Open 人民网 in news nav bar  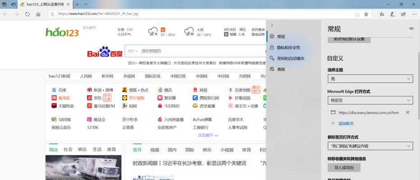[86, 76]
